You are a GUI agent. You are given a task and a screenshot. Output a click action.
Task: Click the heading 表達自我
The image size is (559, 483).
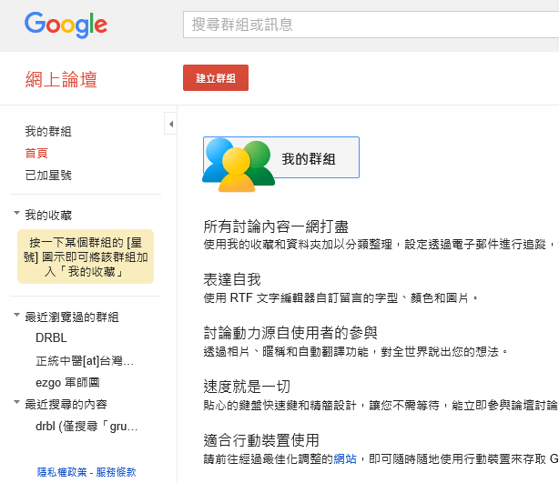pos(232,279)
